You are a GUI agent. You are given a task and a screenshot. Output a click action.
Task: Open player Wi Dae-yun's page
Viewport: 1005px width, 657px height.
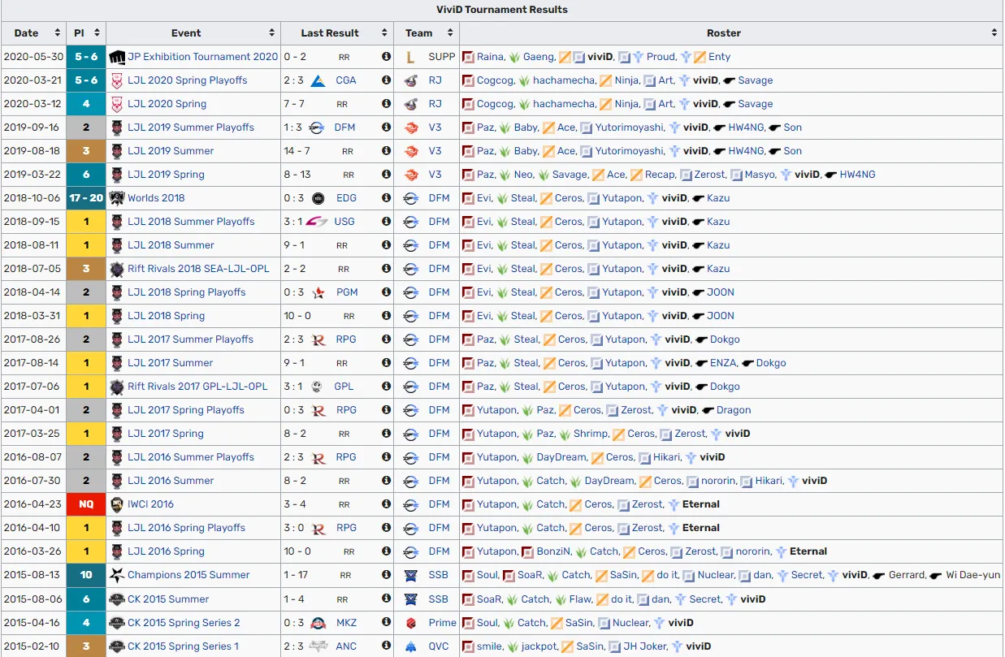(x=973, y=575)
